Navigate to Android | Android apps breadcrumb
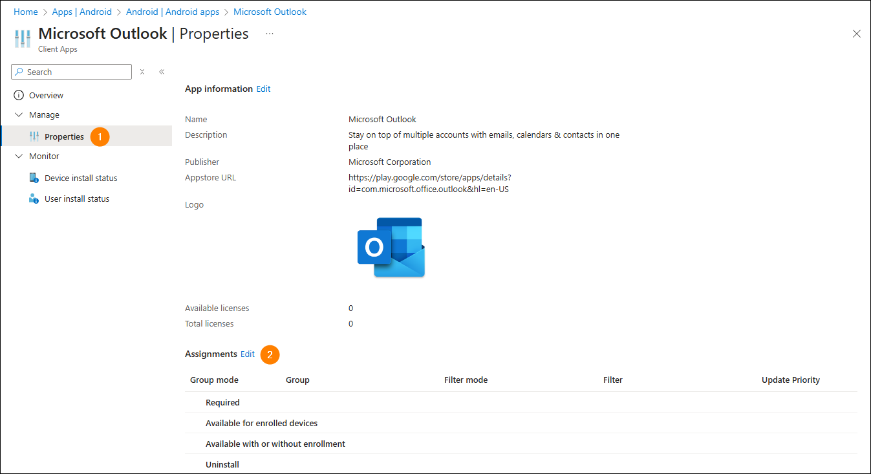The width and height of the screenshot is (871, 474). (173, 12)
